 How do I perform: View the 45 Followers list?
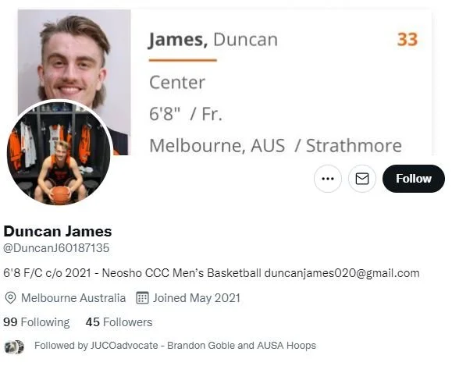click(119, 322)
